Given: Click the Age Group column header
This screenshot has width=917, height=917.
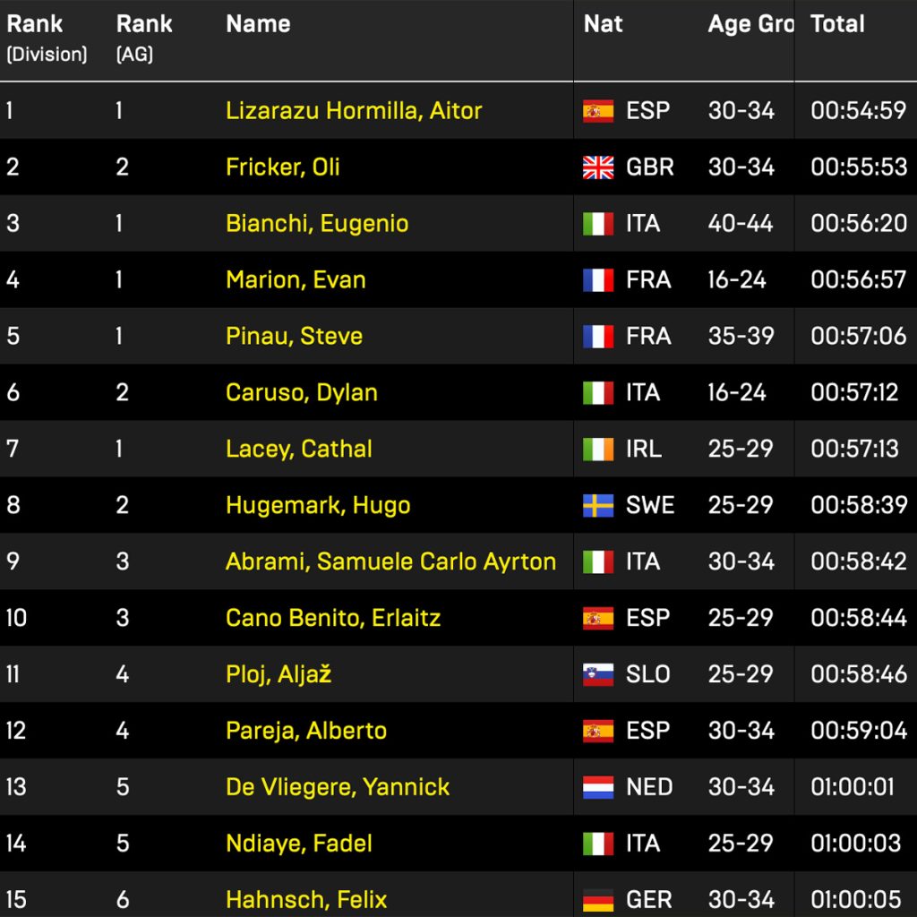Looking at the screenshot, I should pyautogui.click(x=750, y=24).
